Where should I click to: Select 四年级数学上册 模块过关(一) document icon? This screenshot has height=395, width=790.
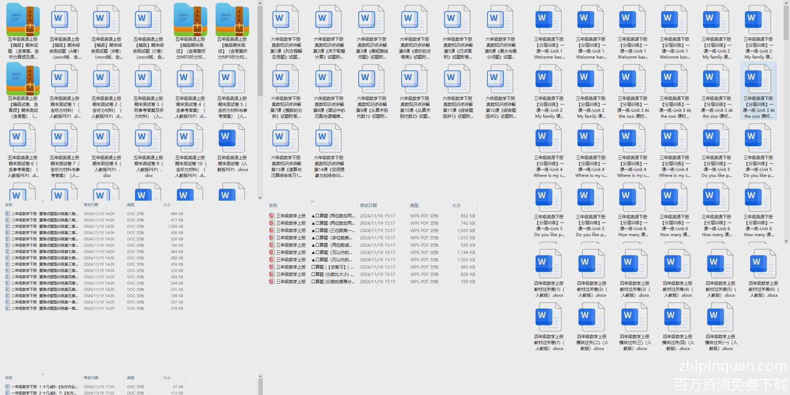[x=720, y=317]
